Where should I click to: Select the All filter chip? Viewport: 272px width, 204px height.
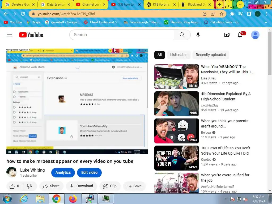pos(159,55)
